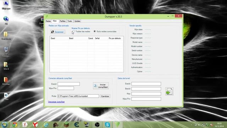This screenshot has height=128, width=227.
Task: Open the Update tab
Action: click(x=77, y=21)
